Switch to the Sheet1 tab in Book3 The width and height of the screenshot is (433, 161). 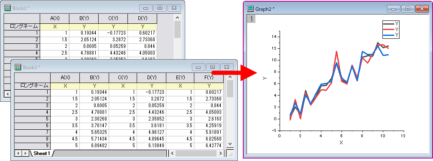click(x=42, y=153)
